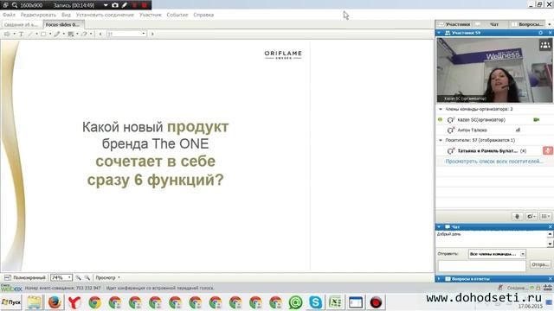
Task: Click the recorder pencil draw icon
Action: pos(125,5)
